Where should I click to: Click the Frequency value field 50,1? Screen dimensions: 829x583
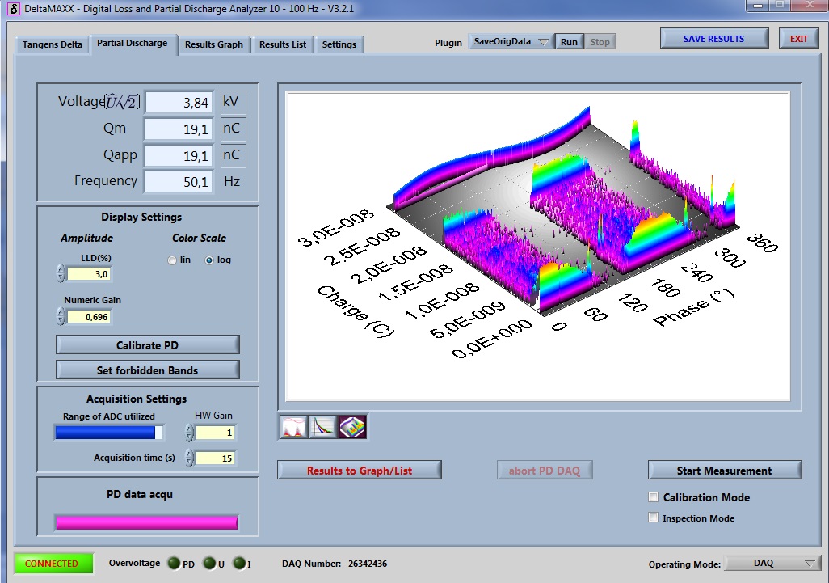179,181
